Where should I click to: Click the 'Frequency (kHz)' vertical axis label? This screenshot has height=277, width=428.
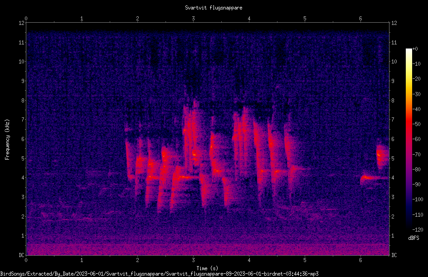(7, 140)
